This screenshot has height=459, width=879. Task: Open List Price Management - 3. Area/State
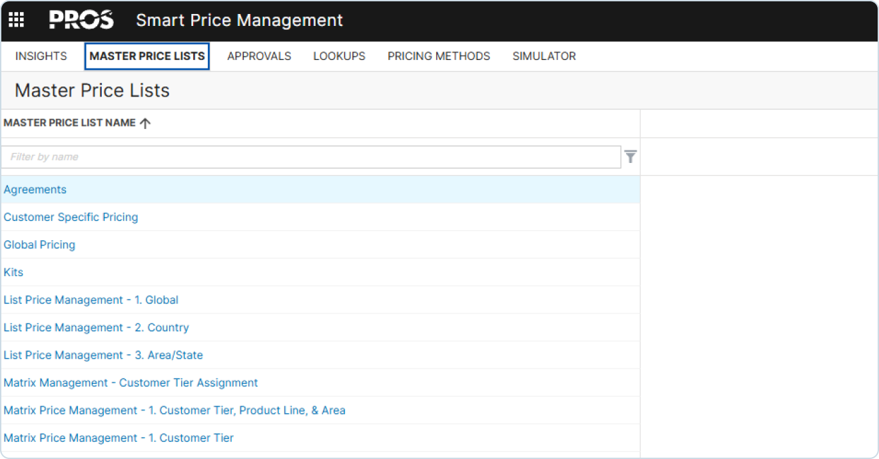coord(103,355)
